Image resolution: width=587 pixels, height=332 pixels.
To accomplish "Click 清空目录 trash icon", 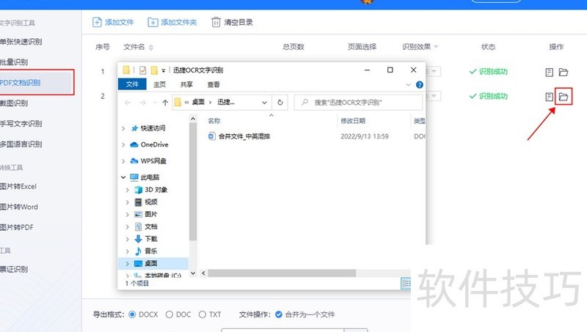I will [216, 22].
